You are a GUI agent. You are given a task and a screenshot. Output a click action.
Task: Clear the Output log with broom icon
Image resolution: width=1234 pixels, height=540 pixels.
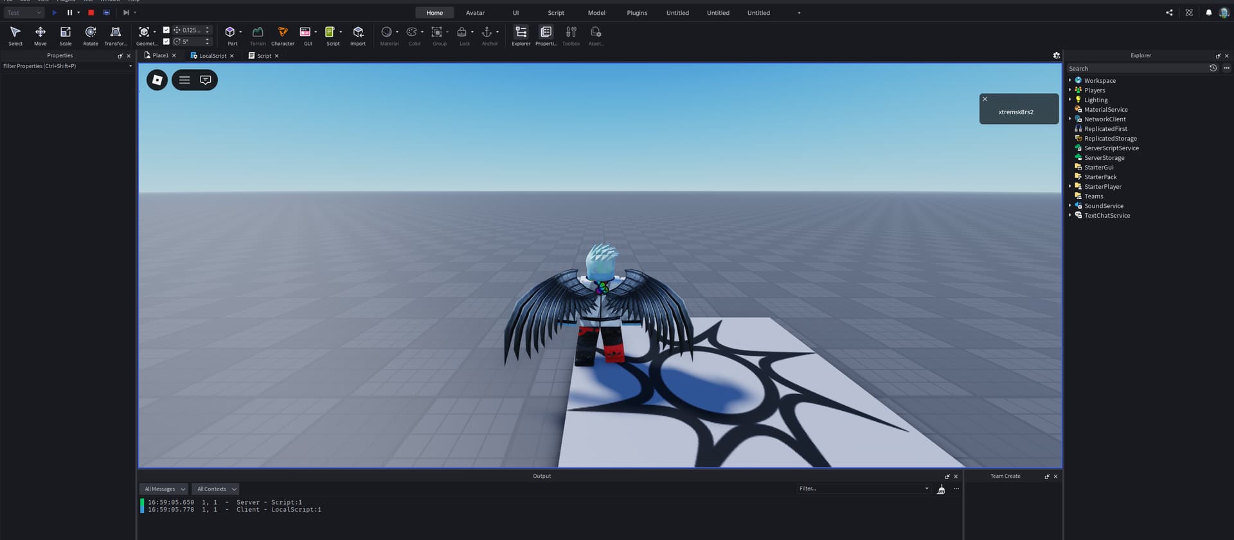click(x=941, y=489)
